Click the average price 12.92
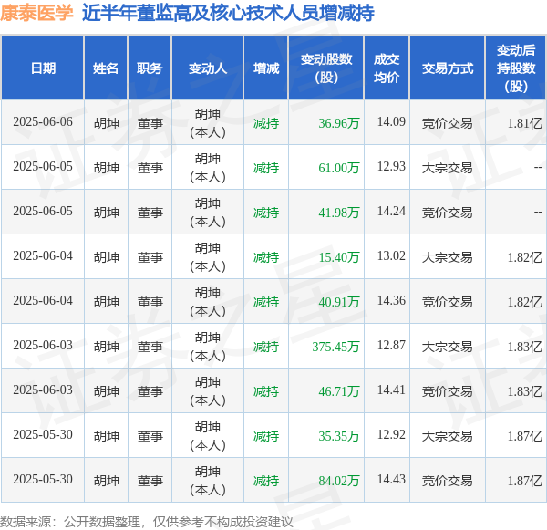547x530 pixels. pos(391,434)
